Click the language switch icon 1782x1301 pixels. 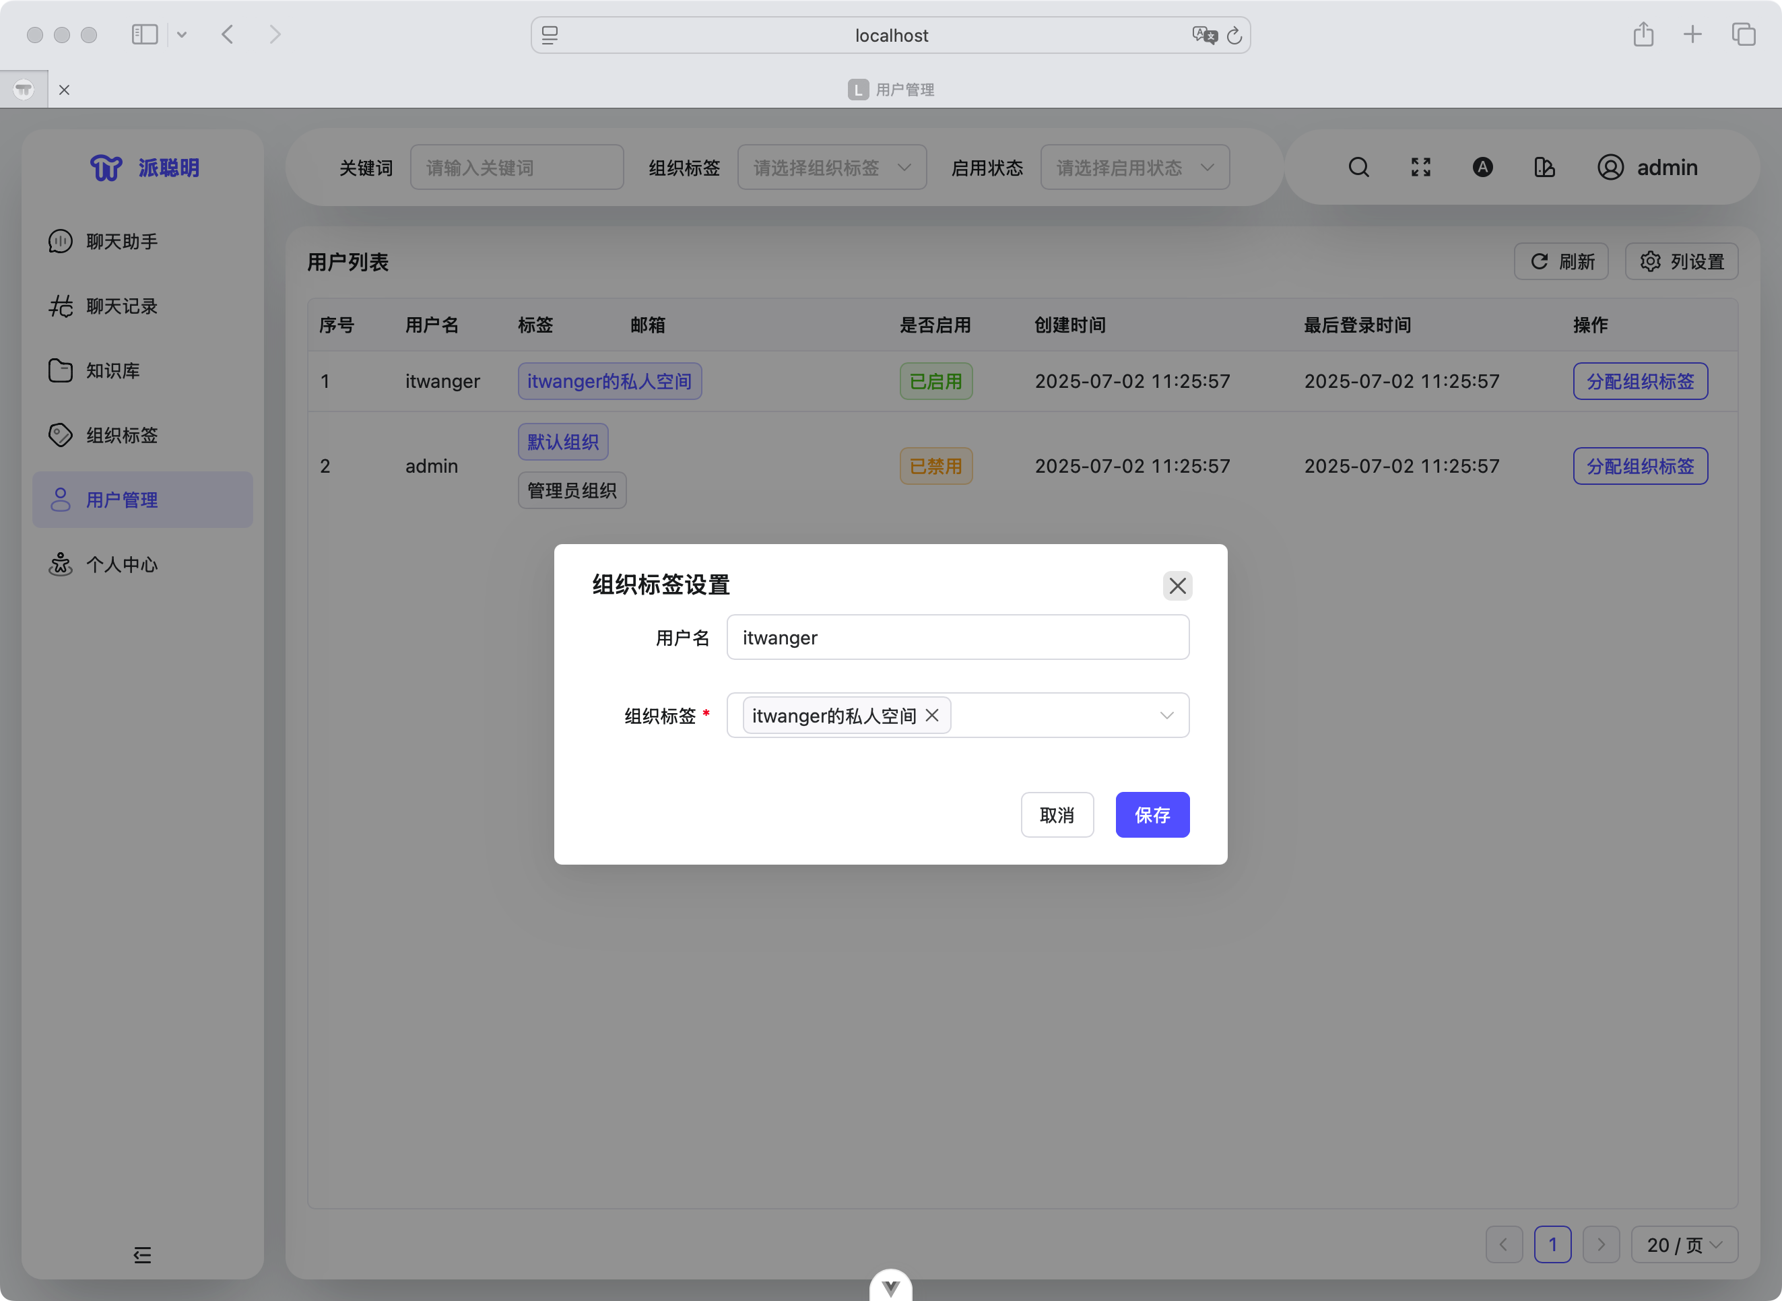[x=1482, y=168]
